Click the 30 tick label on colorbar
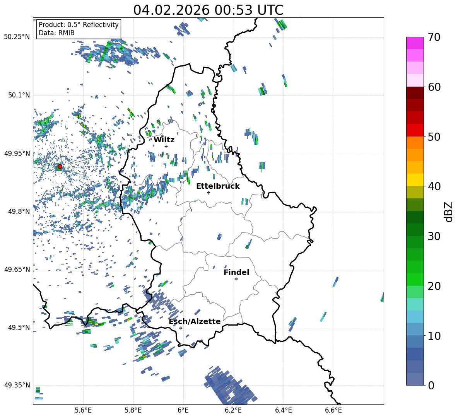Screen dimensions: 458x418 coord(434,236)
